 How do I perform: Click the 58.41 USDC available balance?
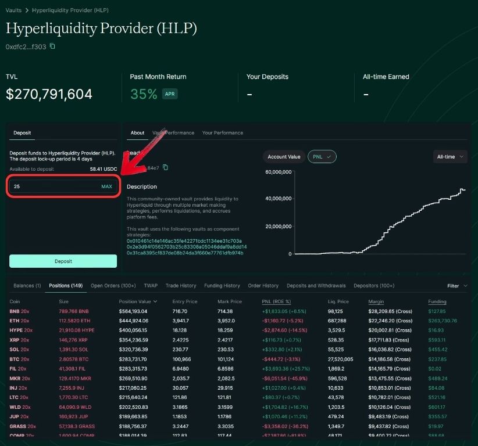click(x=104, y=169)
